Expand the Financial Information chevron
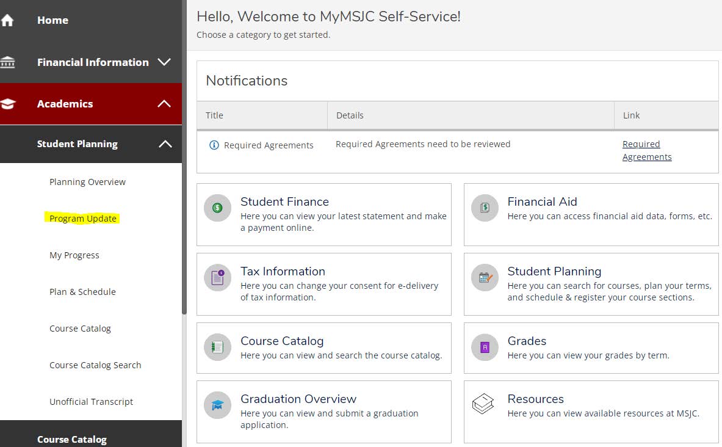722x447 pixels. [164, 62]
